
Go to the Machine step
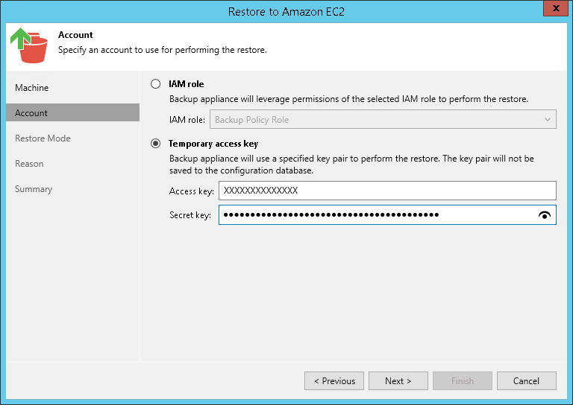tap(32, 88)
